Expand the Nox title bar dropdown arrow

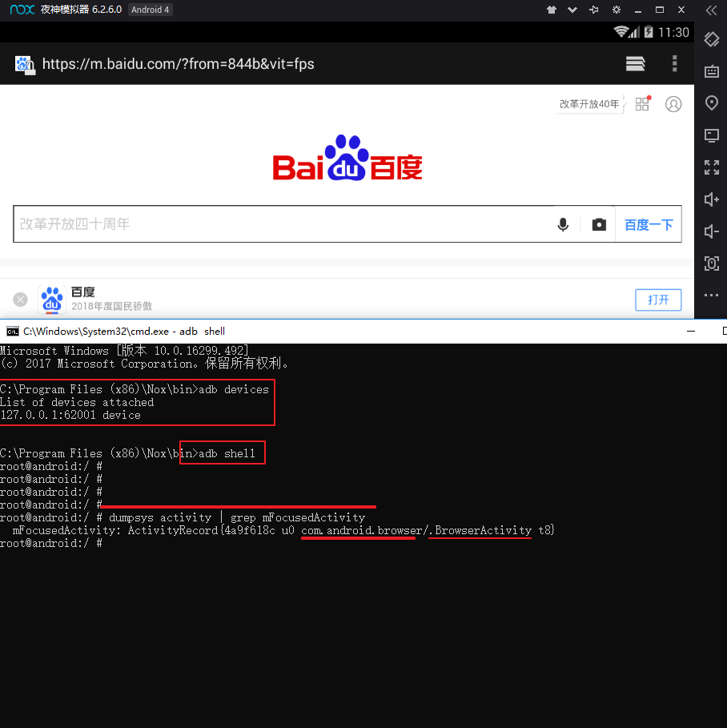point(572,10)
